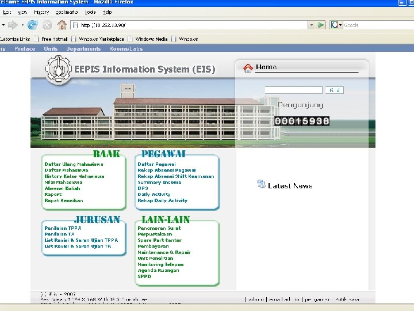This screenshot has width=414, height=311.
Task: Click the red house Home icon
Action: 248,68
